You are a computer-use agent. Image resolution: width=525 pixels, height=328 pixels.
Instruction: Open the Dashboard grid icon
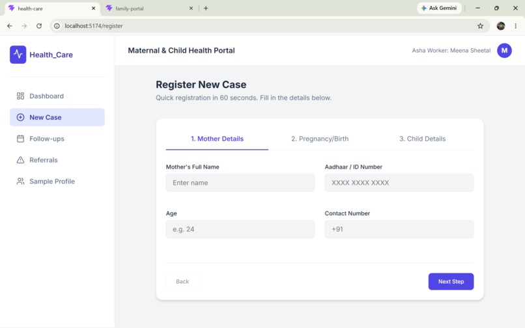[x=20, y=96]
